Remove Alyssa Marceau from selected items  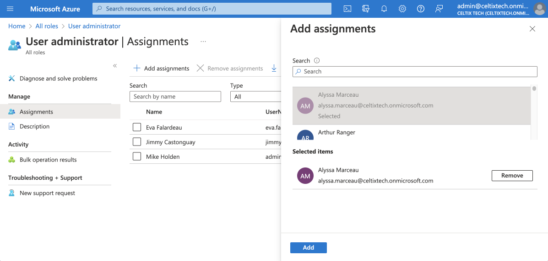pos(512,176)
